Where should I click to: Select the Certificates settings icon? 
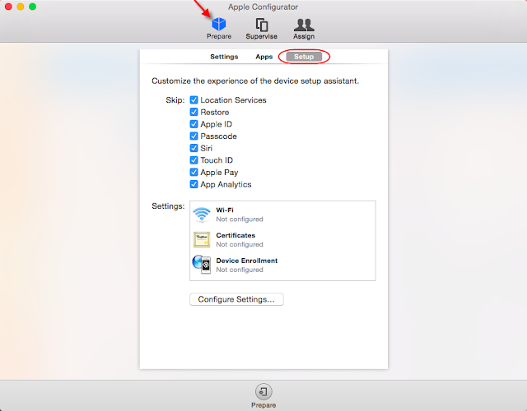(202, 239)
